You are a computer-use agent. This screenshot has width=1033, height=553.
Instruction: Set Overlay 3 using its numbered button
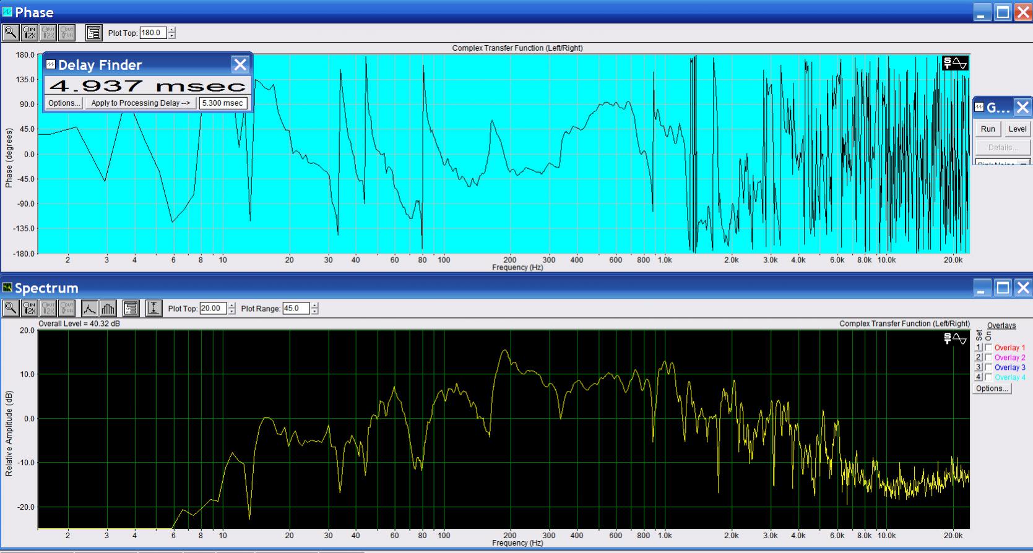click(979, 367)
